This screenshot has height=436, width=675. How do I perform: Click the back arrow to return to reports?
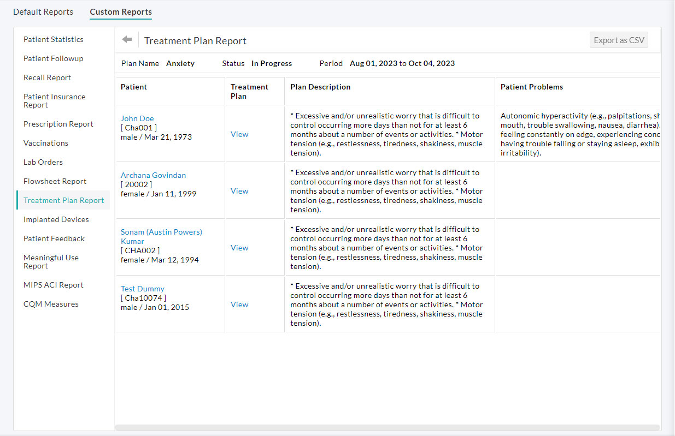tap(126, 39)
